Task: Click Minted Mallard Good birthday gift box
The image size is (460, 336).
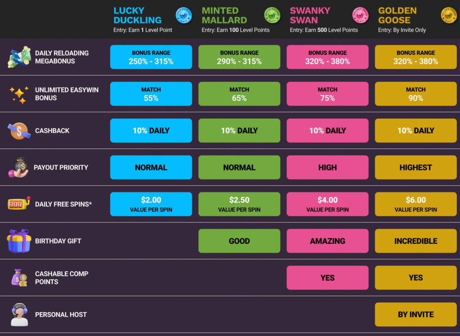Action: point(239,241)
